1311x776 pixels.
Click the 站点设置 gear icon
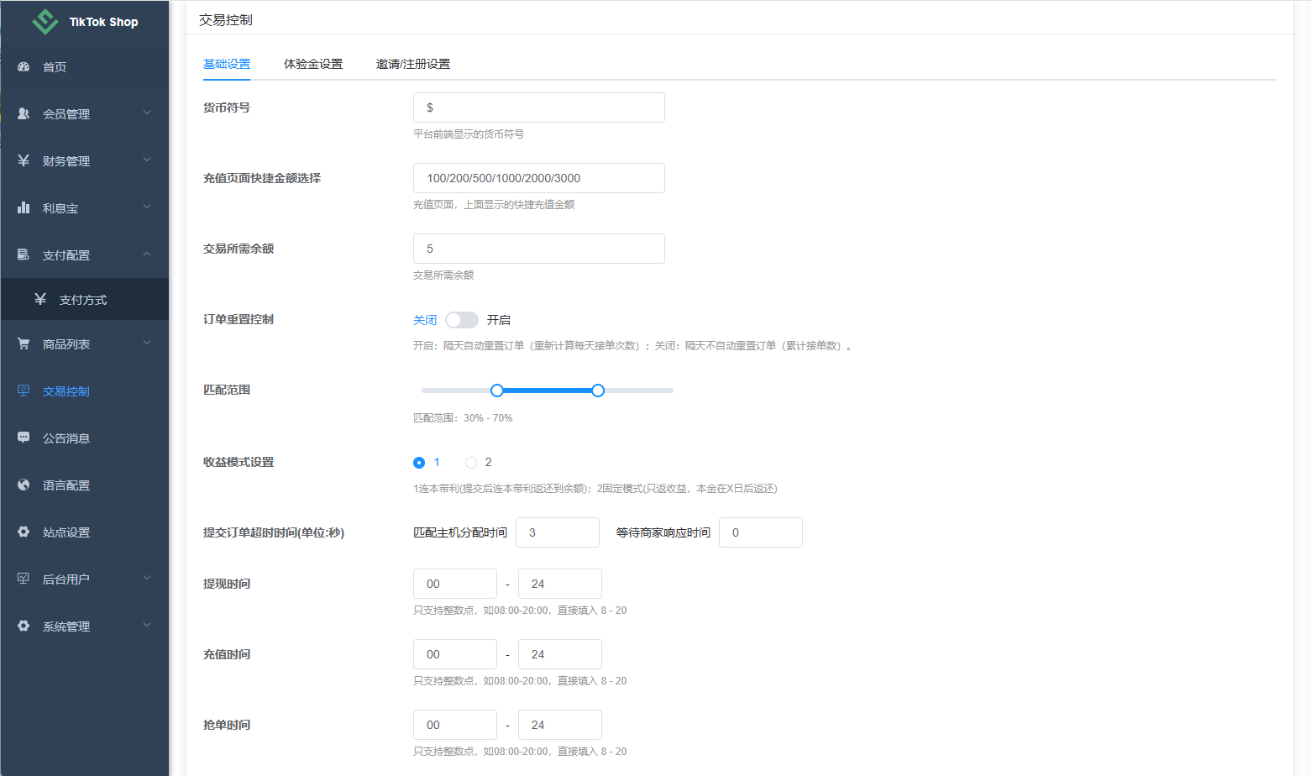24,532
